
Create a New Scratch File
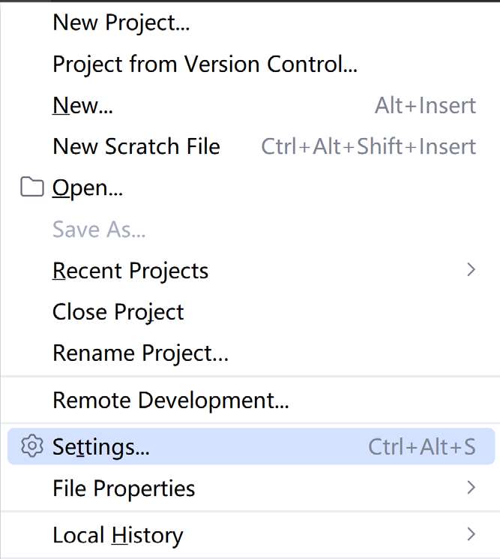(136, 146)
